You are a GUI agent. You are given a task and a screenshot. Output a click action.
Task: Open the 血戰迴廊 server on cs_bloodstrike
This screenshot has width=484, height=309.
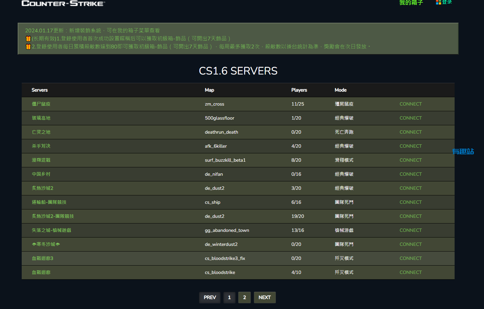[x=41, y=272]
